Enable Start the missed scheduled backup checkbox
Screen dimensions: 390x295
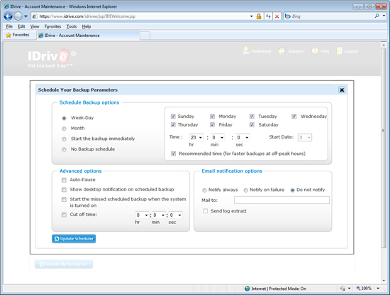click(64, 200)
